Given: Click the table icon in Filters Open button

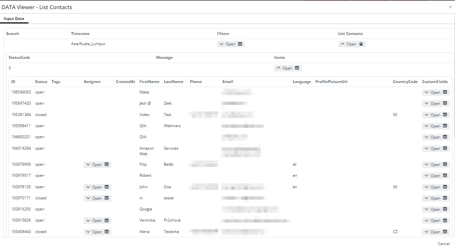Looking at the screenshot, I should pyautogui.click(x=240, y=44).
